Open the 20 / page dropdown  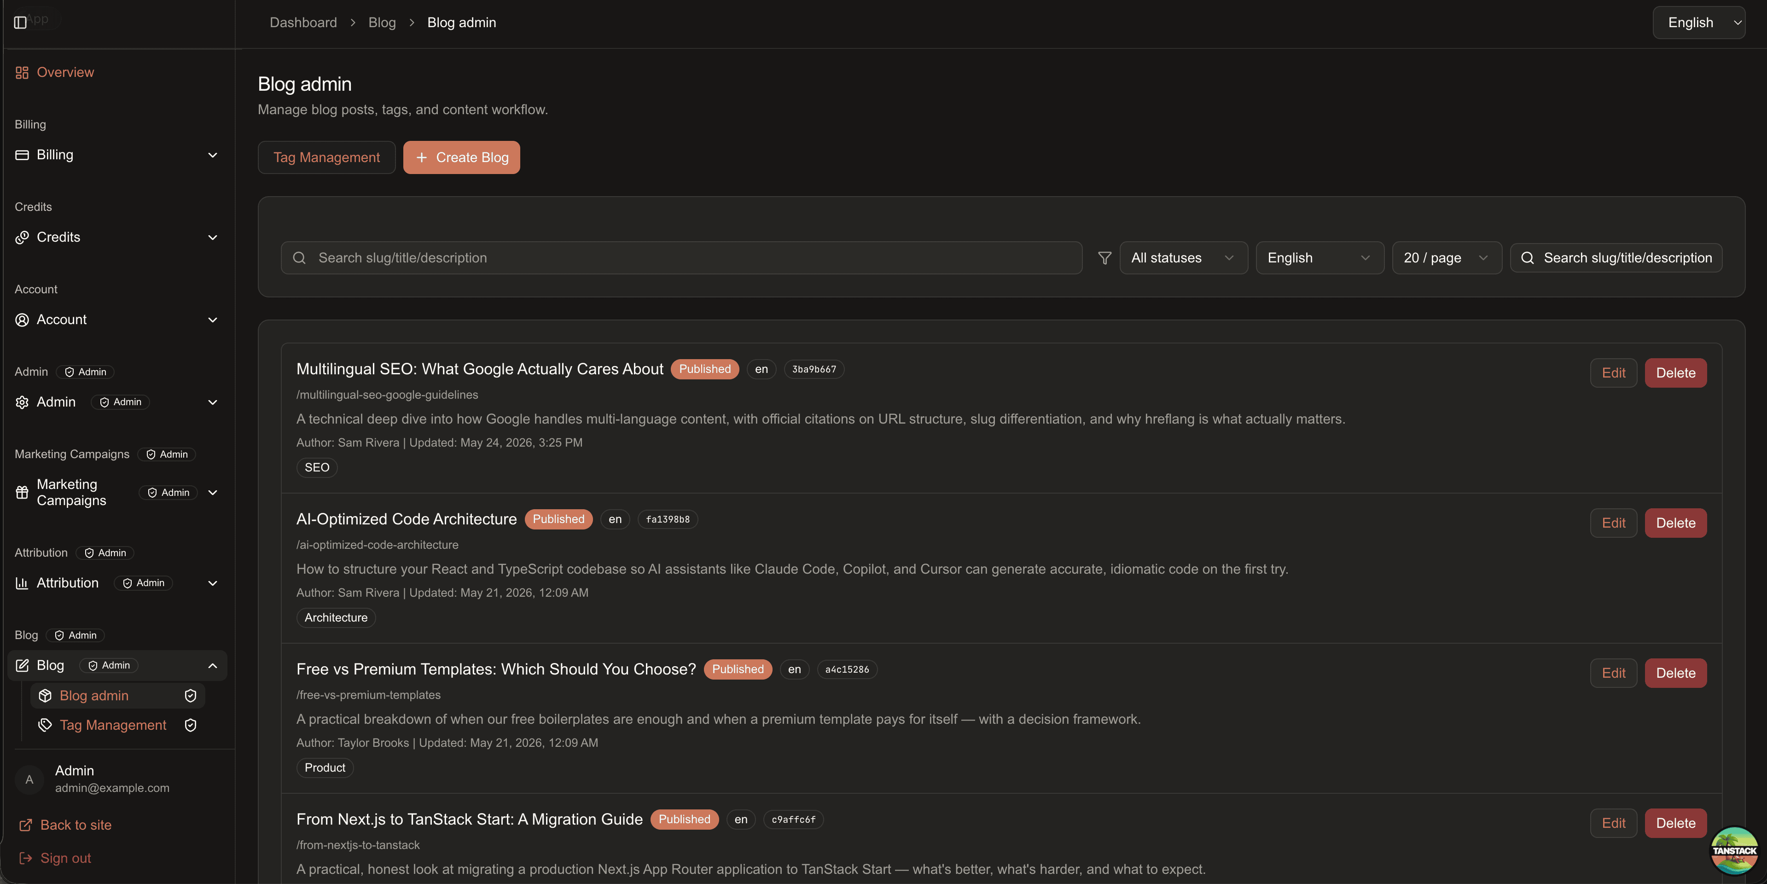point(1447,258)
